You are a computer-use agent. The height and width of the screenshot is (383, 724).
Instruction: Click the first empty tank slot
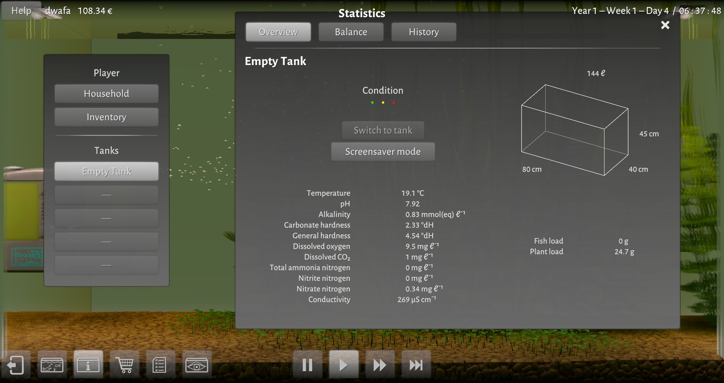coord(106,195)
